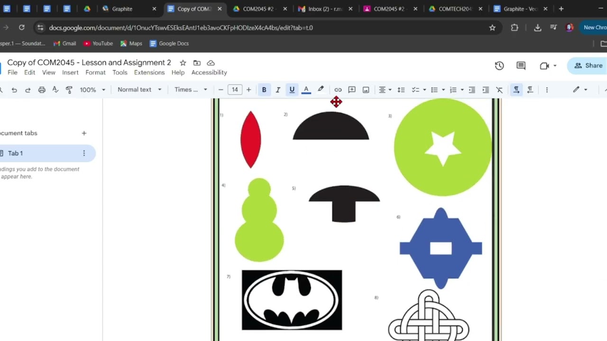Open the Tools menu
The height and width of the screenshot is (341, 607).
click(120, 72)
